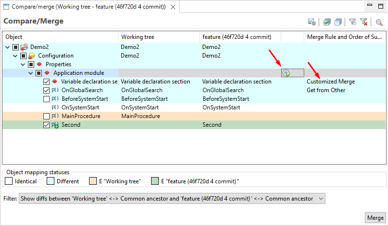Select the Compare/merge editor tab

[x=87, y=7]
